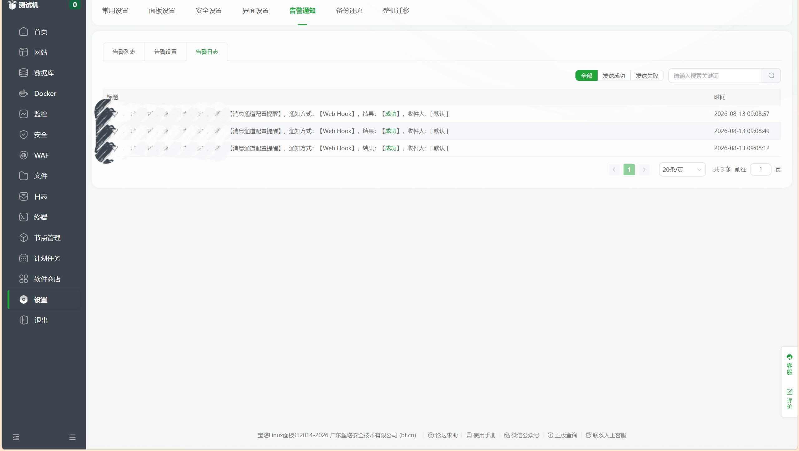Image resolution: width=799 pixels, height=451 pixels.
Task: Switch to 界面设置 tab
Action: (x=256, y=11)
